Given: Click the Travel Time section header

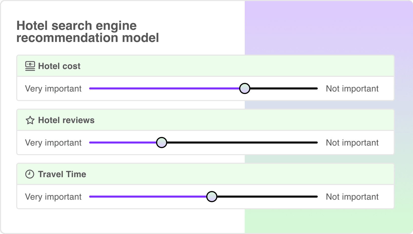Looking at the screenshot, I should [62, 174].
